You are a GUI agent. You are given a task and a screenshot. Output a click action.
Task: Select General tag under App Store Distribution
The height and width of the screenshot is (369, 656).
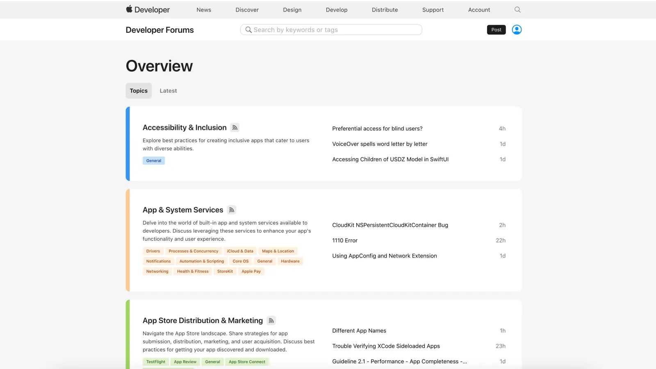pyautogui.click(x=213, y=362)
